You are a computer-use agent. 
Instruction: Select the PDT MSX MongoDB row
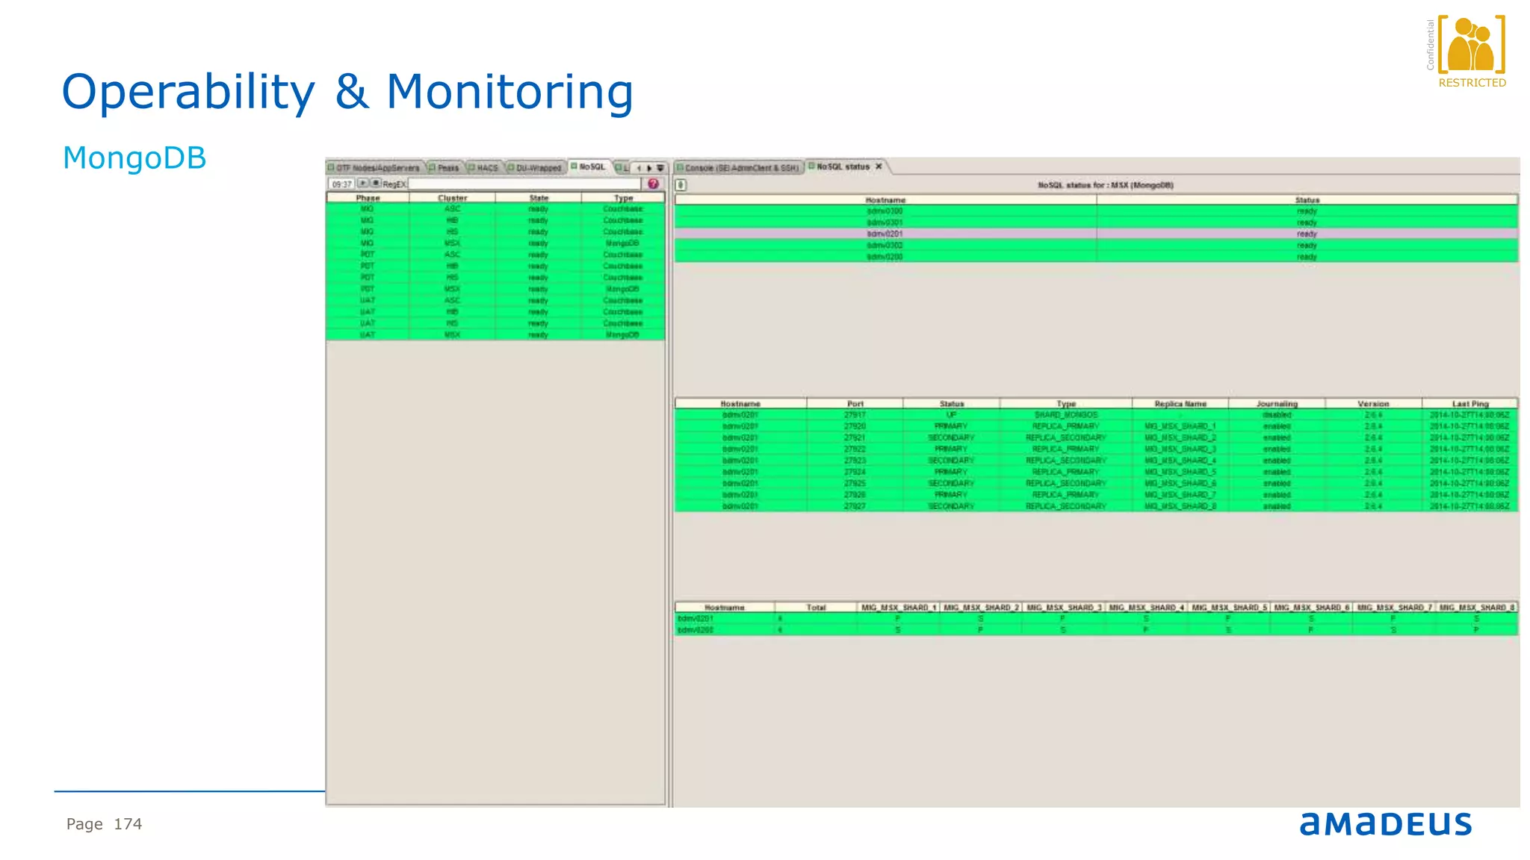(x=495, y=289)
